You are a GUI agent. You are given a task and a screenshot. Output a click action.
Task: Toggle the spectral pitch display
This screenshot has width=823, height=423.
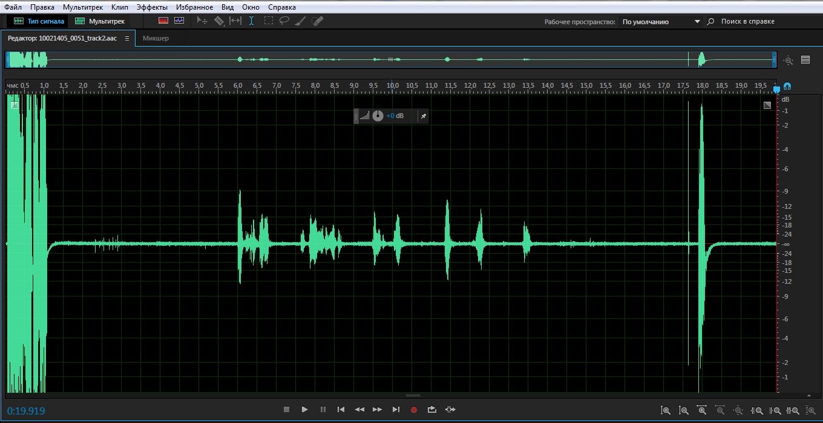[x=179, y=21]
